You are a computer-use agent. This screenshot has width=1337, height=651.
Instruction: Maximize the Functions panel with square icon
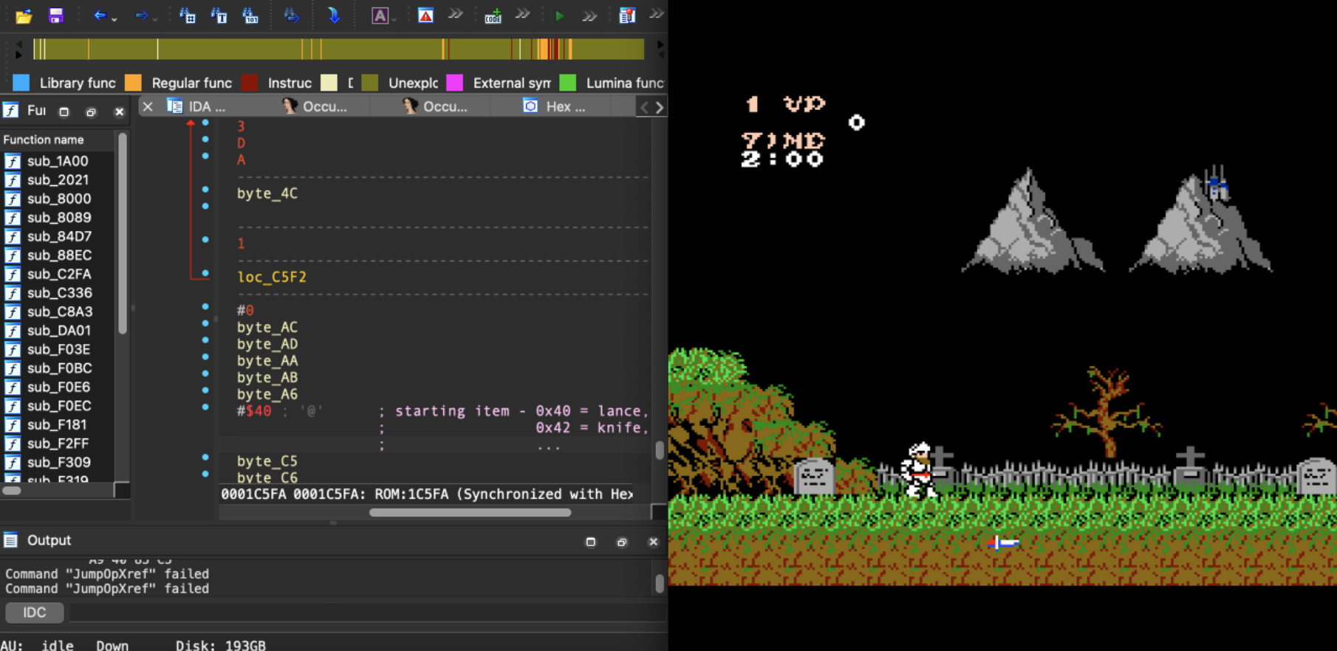[x=64, y=112]
